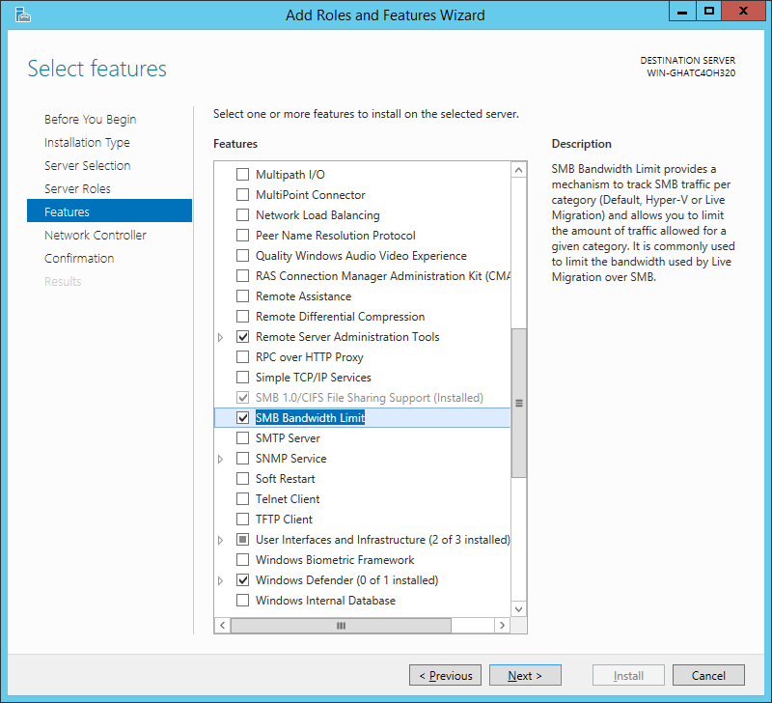The height and width of the screenshot is (703, 772).
Task: Close the Add Roles and Features Wizard
Action: (x=743, y=12)
